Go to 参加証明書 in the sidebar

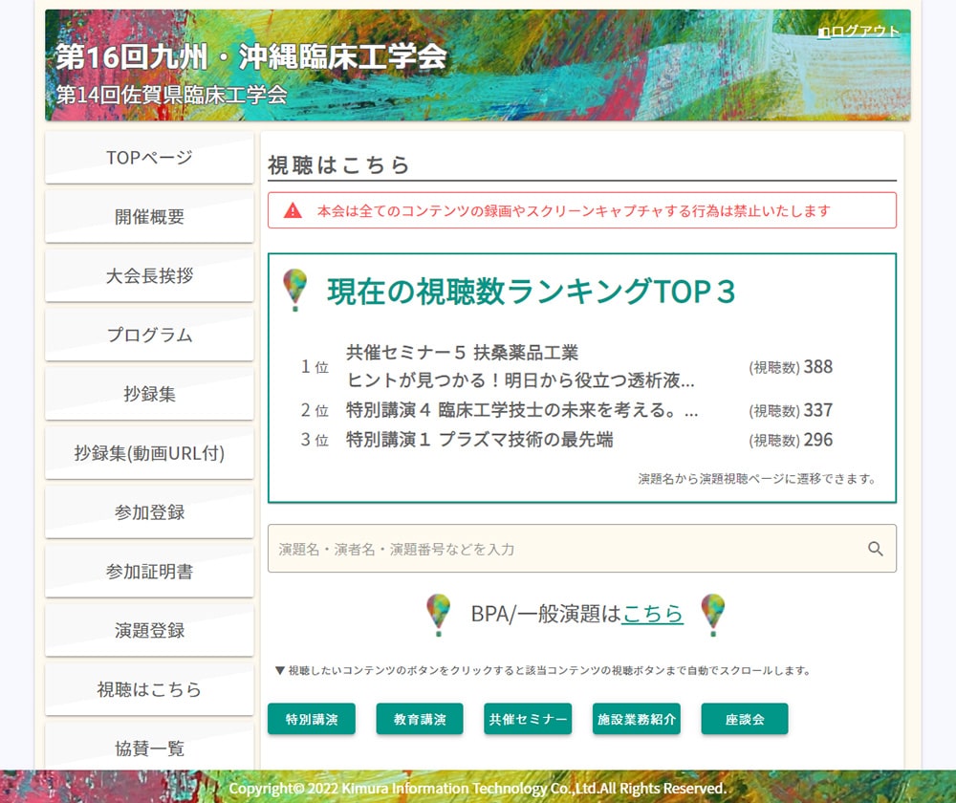click(149, 572)
